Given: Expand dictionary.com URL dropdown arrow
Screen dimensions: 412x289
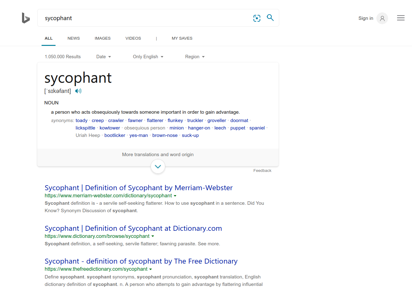Looking at the screenshot, I should [x=153, y=236].
